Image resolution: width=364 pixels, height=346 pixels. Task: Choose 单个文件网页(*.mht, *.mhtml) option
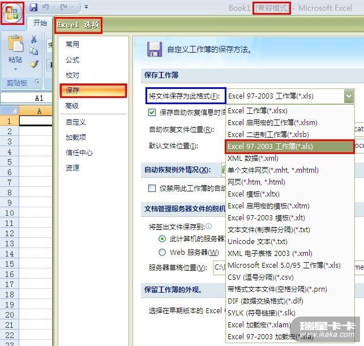tap(290, 170)
